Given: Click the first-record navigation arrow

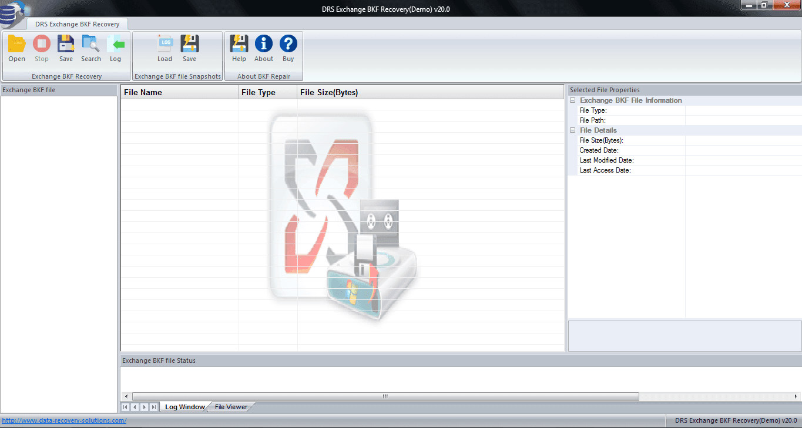Looking at the screenshot, I should pyautogui.click(x=125, y=406).
